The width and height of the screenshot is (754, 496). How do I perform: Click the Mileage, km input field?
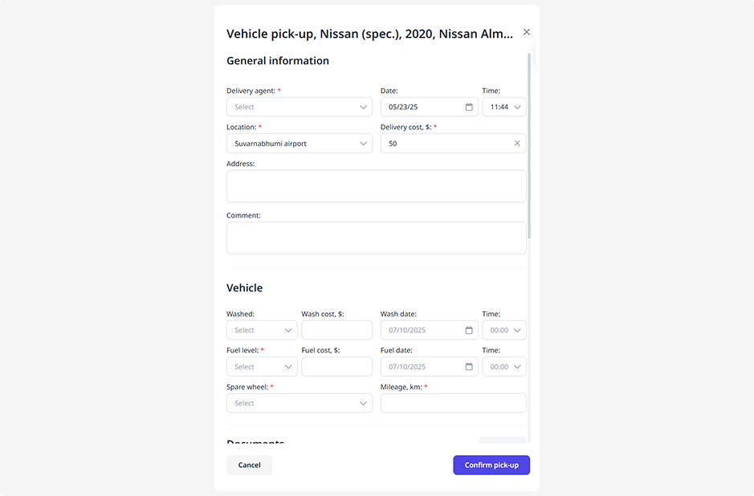[453, 404]
